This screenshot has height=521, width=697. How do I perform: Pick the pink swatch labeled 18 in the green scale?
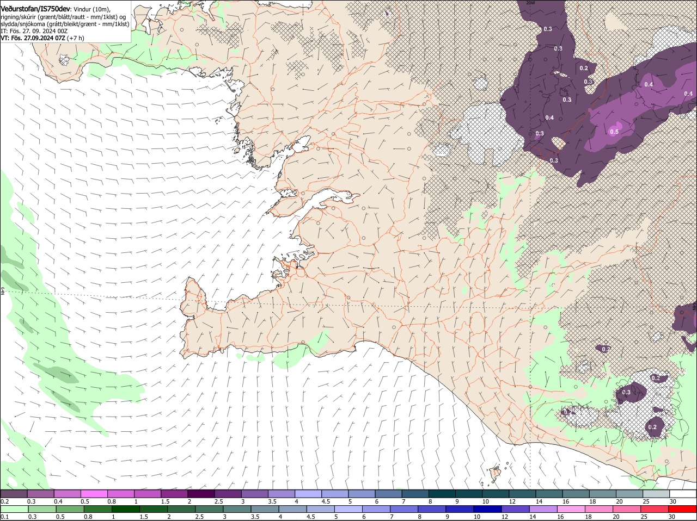click(x=598, y=509)
